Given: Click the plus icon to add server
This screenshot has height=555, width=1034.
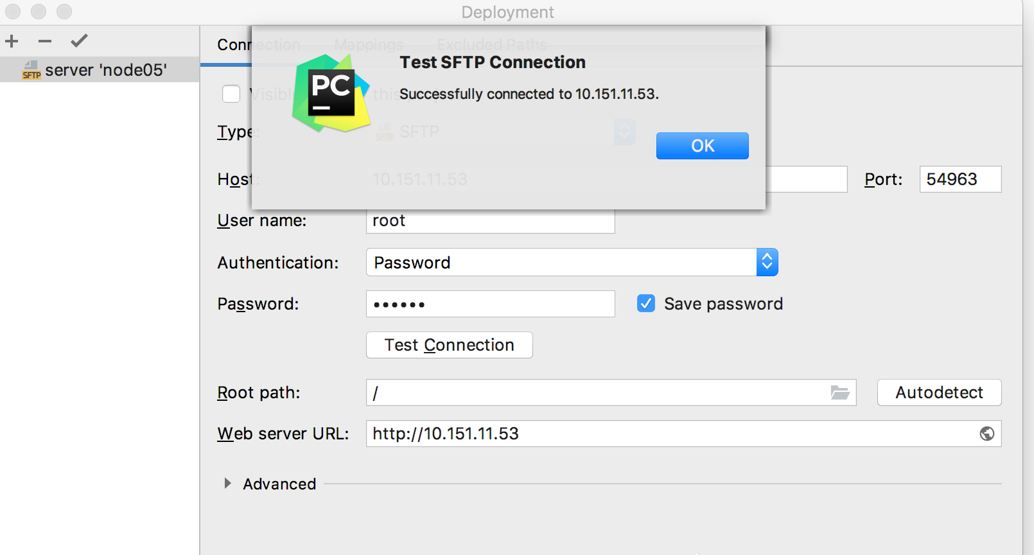Looking at the screenshot, I should [x=12, y=42].
